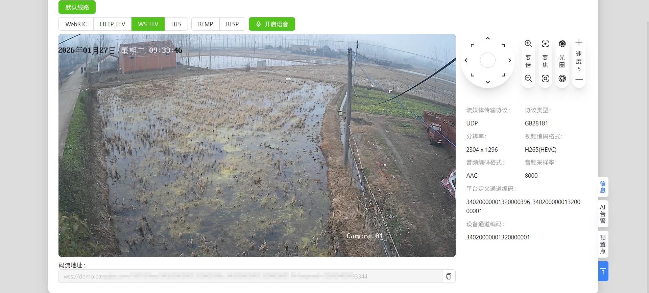Pan camera left with the left arrow
The image size is (649, 293).
[466, 60]
